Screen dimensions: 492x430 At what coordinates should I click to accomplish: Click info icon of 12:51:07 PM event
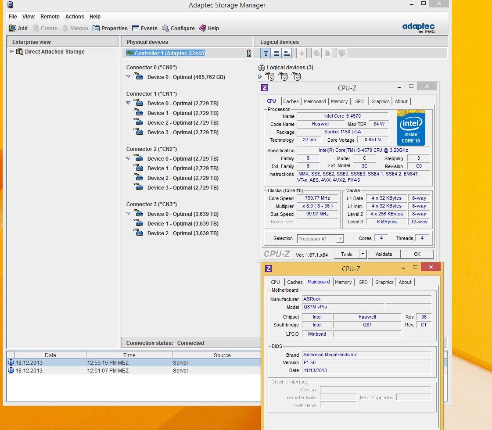[11, 370]
